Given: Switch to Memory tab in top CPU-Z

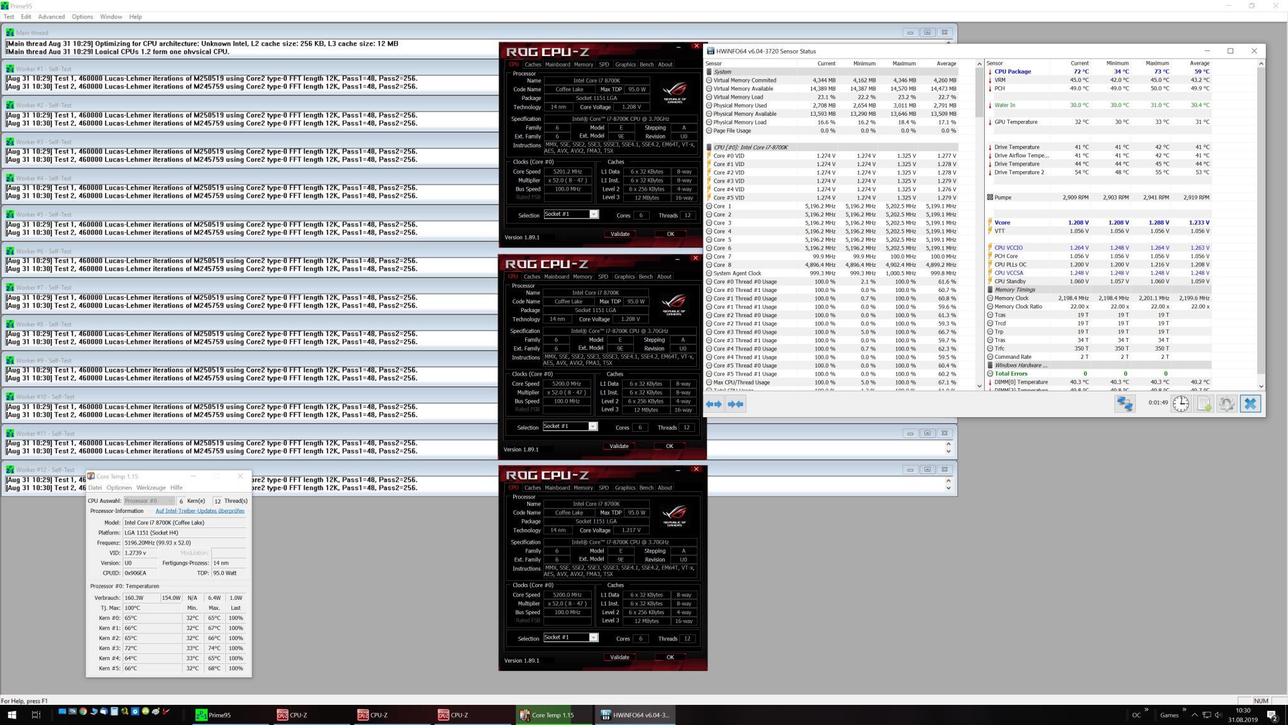Looking at the screenshot, I should pyautogui.click(x=583, y=64).
